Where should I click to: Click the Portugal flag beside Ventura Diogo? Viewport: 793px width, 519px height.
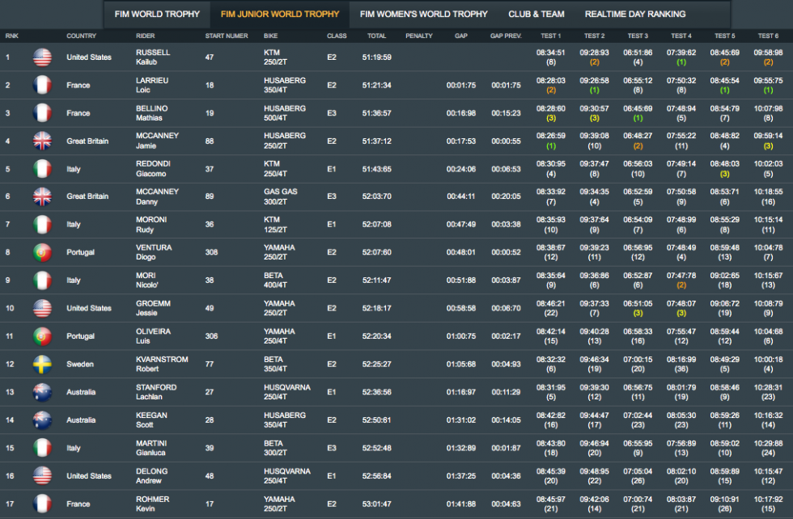pos(42,252)
